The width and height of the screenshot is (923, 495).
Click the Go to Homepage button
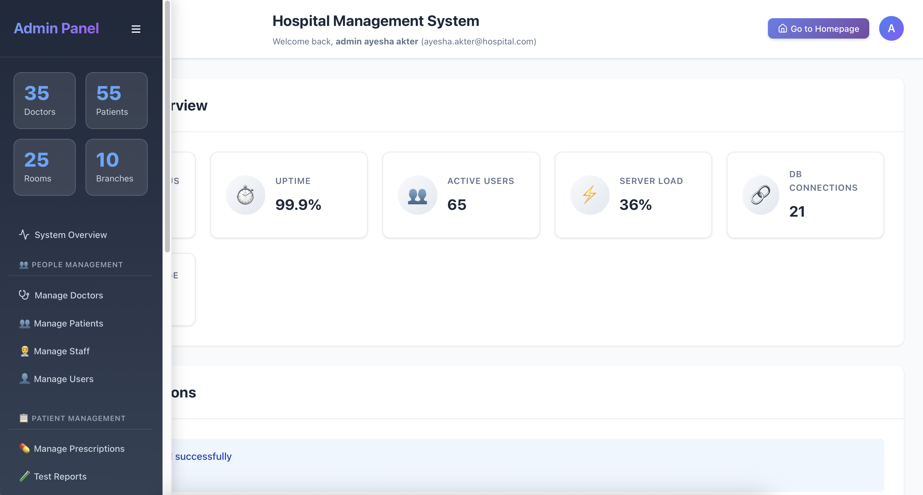coord(818,28)
